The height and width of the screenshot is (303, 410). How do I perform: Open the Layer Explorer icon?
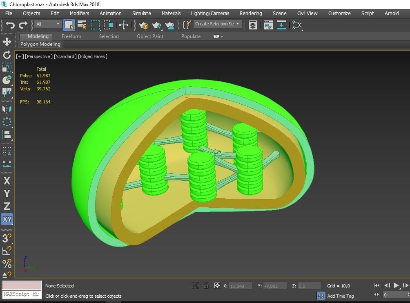[252, 25]
